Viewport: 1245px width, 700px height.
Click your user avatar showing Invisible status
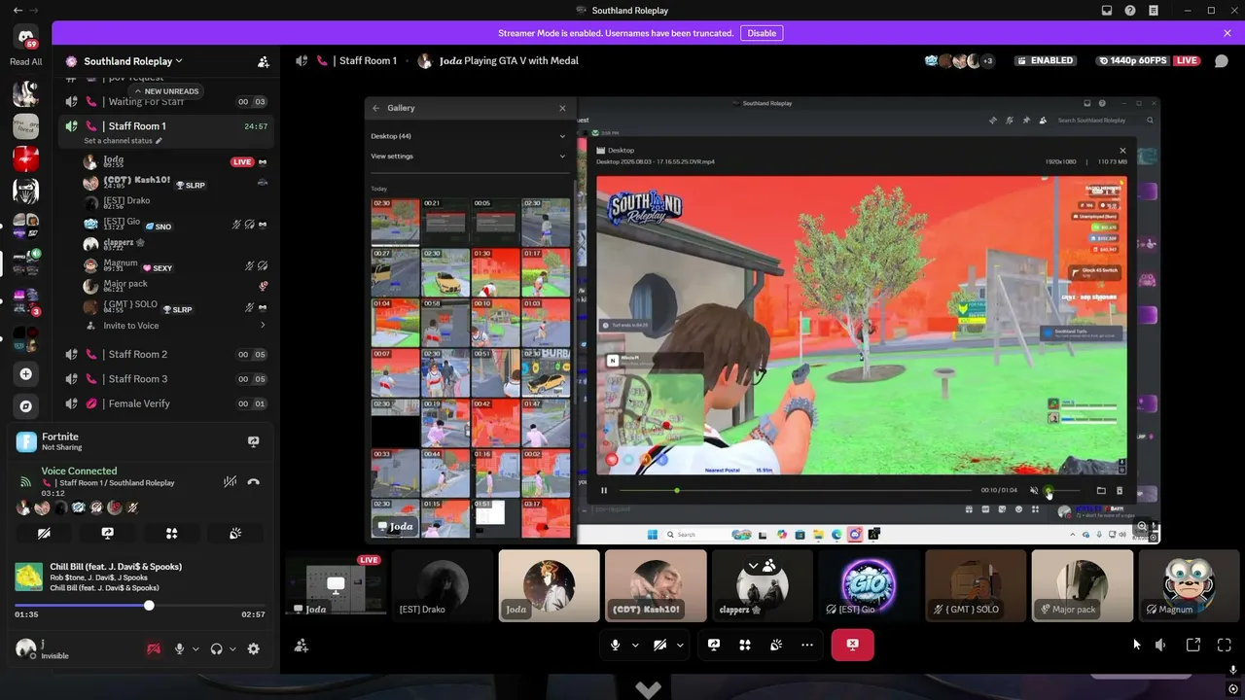click(x=25, y=648)
